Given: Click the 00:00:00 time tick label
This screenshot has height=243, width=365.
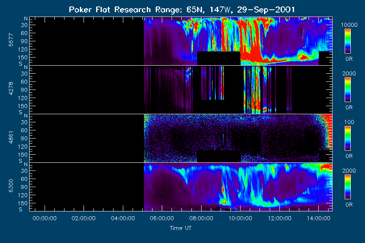Looking at the screenshot, I should 45,218.
